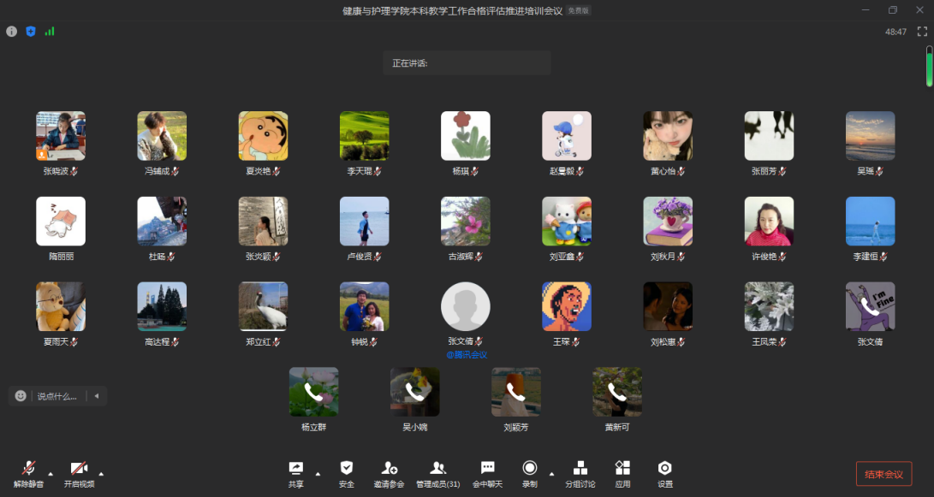Open 分组讨论 breakout rooms
The image size is (934, 497).
580,473
